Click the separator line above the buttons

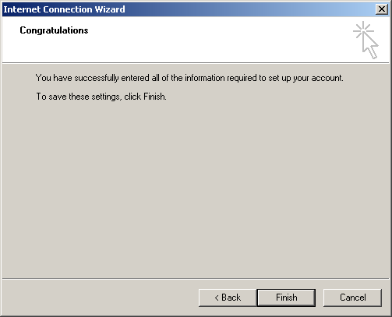coord(196,279)
